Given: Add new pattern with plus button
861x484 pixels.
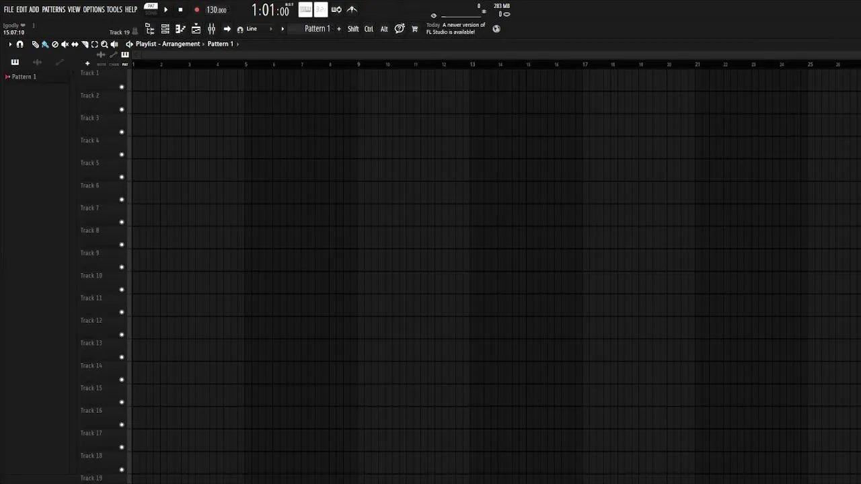Looking at the screenshot, I should (x=338, y=29).
